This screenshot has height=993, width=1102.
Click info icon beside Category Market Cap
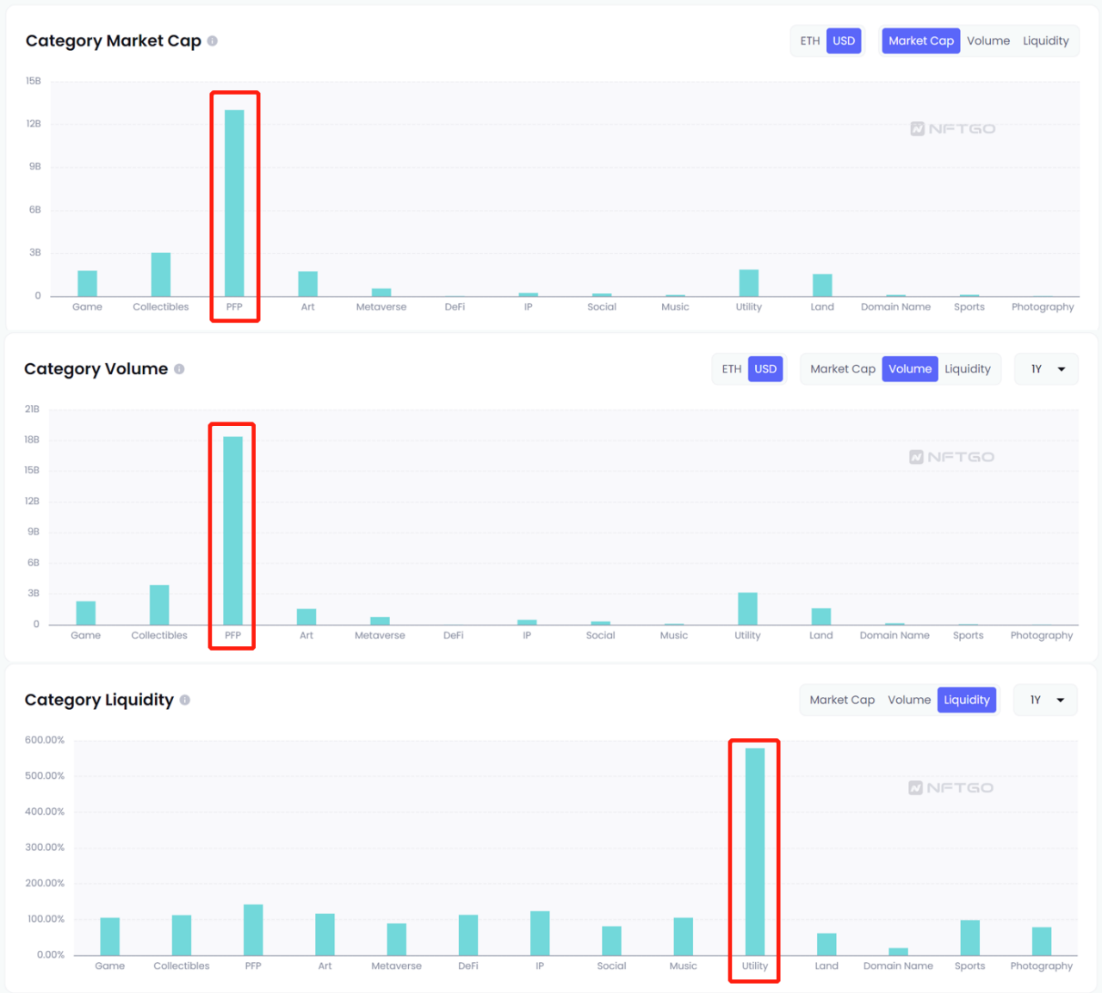pyautogui.click(x=213, y=40)
